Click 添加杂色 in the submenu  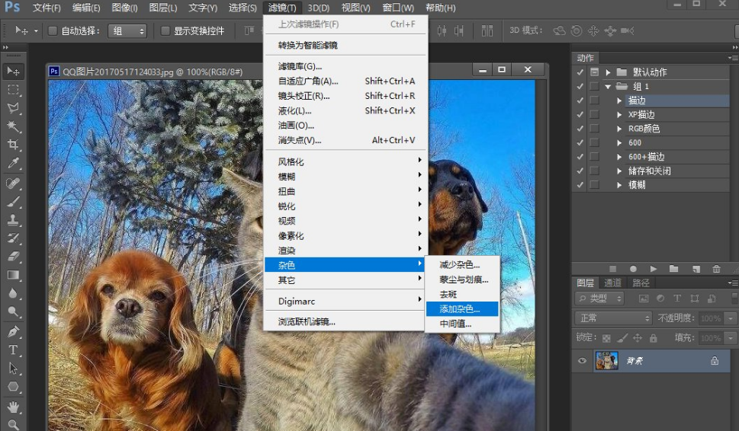click(461, 308)
